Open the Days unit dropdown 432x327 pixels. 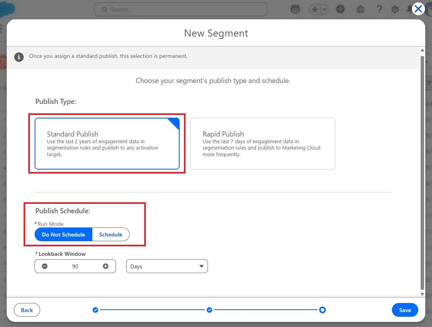[167, 266]
